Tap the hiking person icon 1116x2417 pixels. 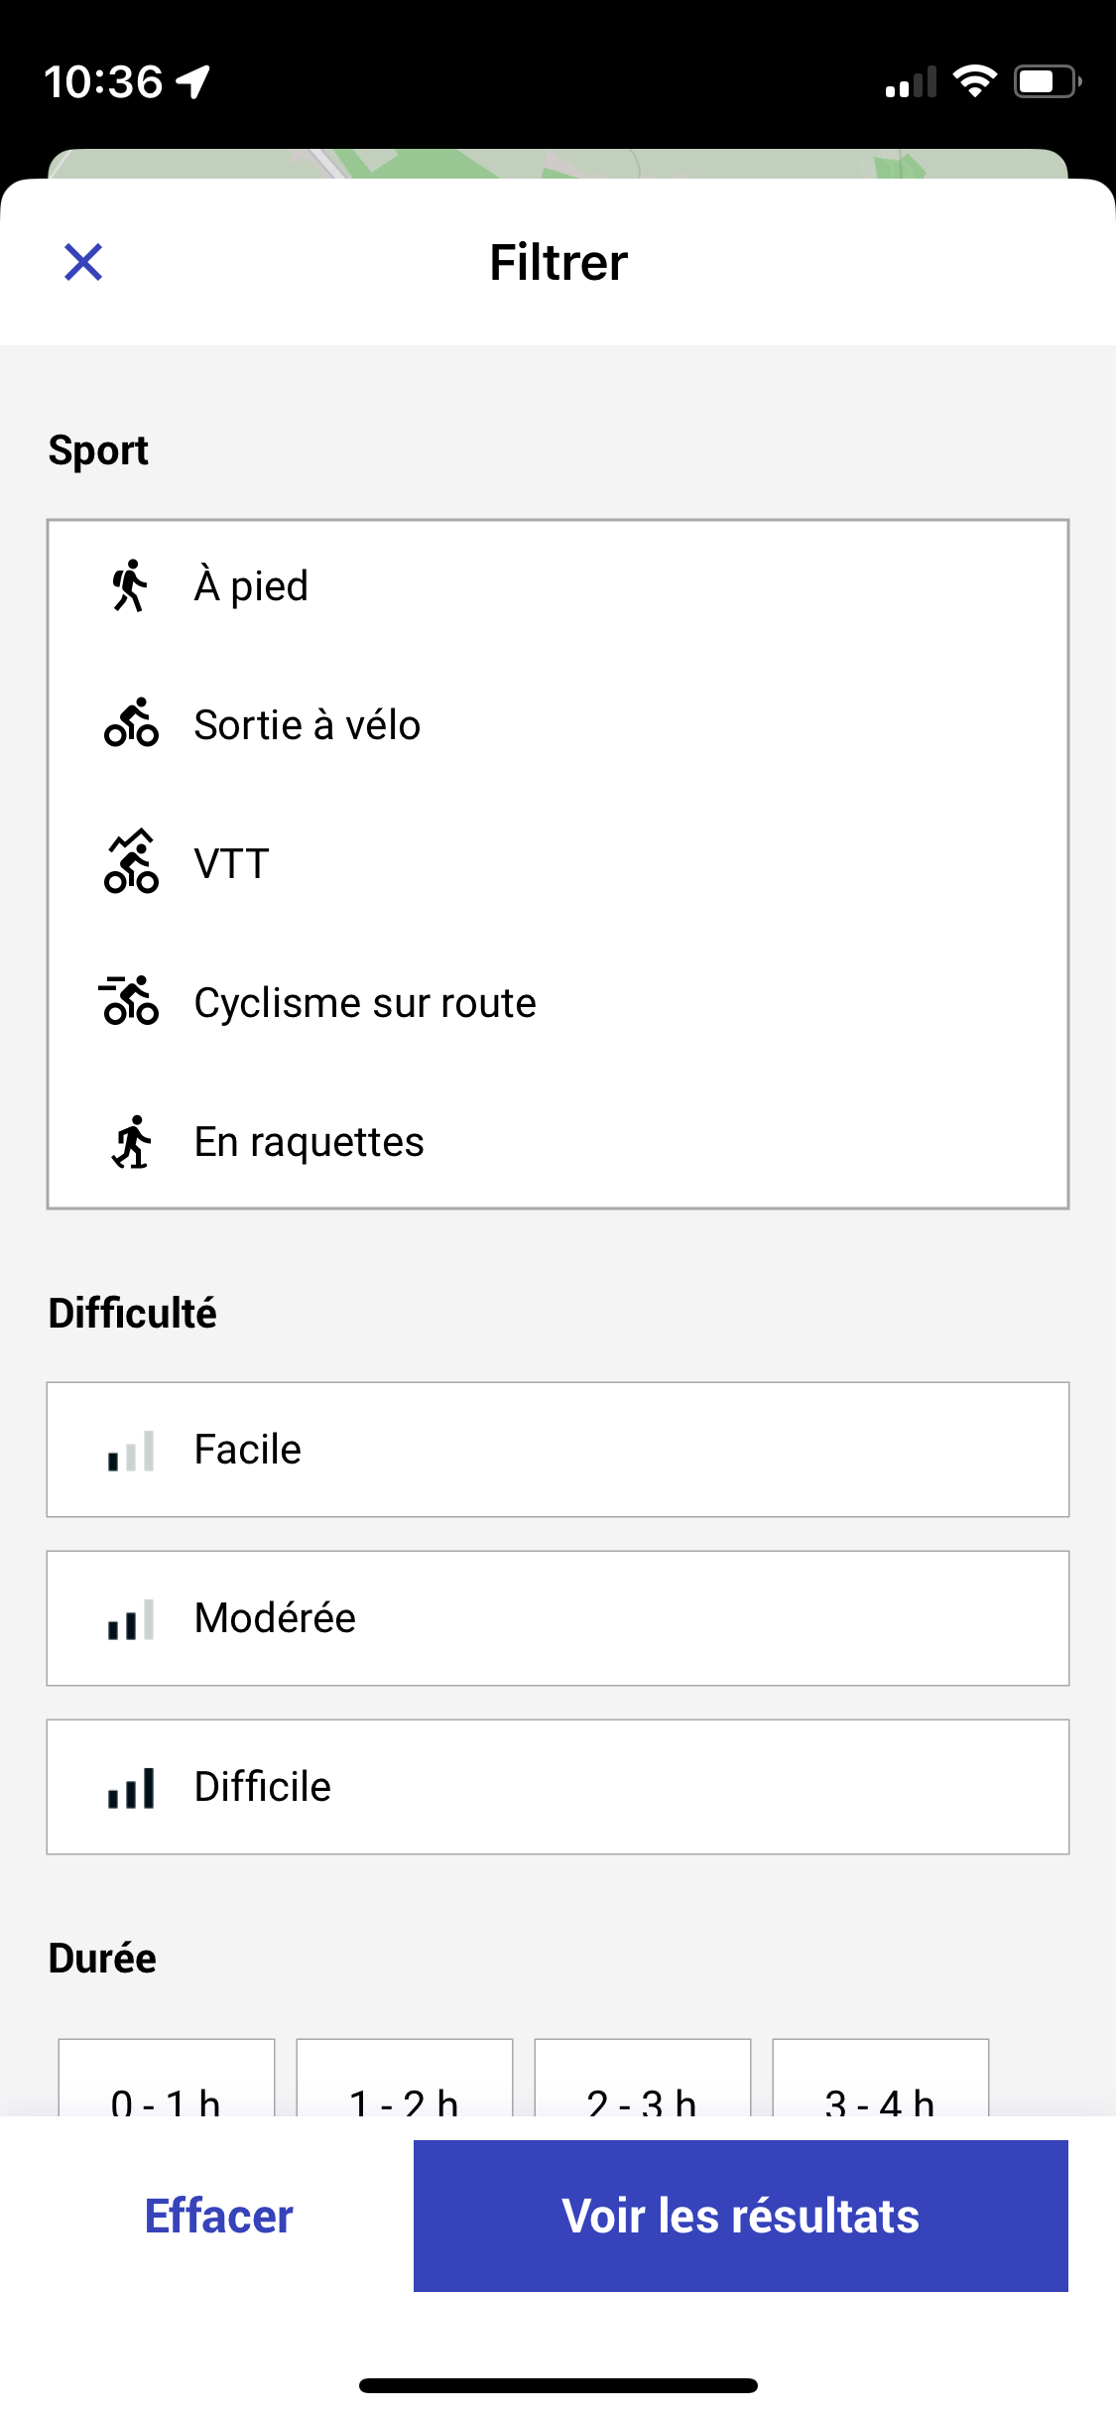point(130,585)
